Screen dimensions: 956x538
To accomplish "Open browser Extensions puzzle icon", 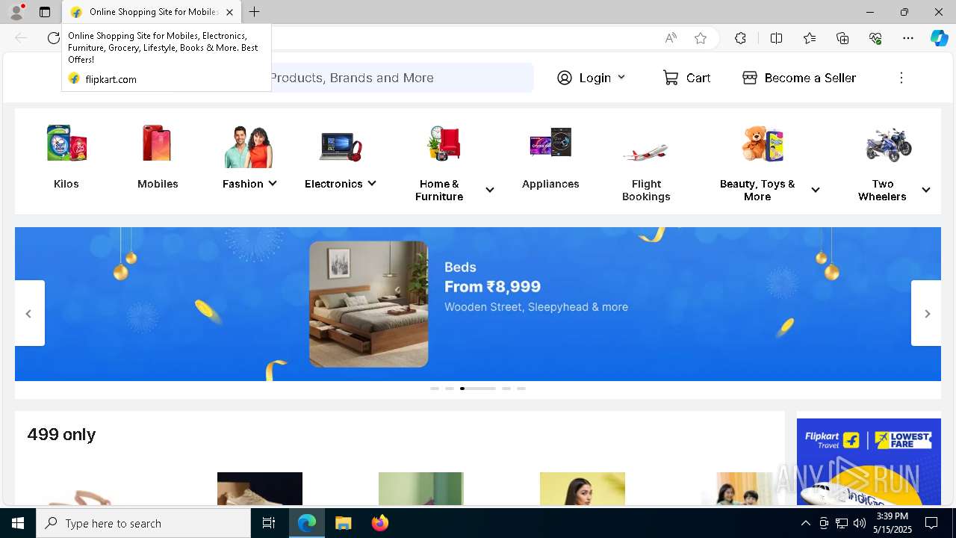I will coord(740,38).
